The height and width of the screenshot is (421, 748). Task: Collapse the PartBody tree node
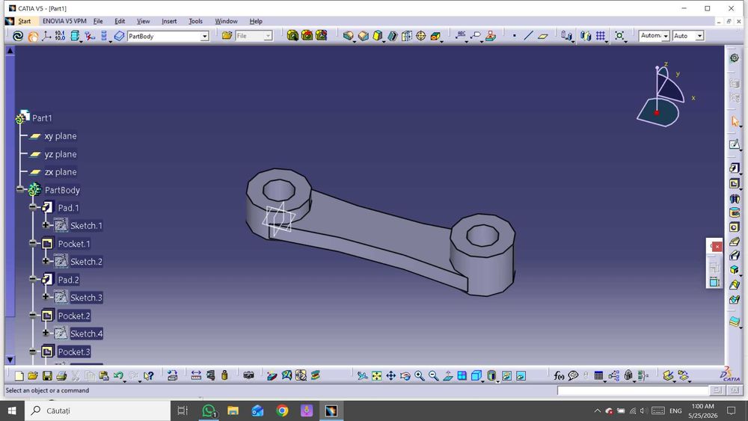[x=20, y=189]
